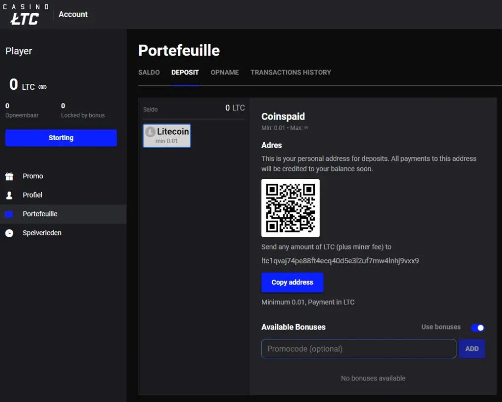Click the Min: 0.01 Max limit text

[285, 127]
